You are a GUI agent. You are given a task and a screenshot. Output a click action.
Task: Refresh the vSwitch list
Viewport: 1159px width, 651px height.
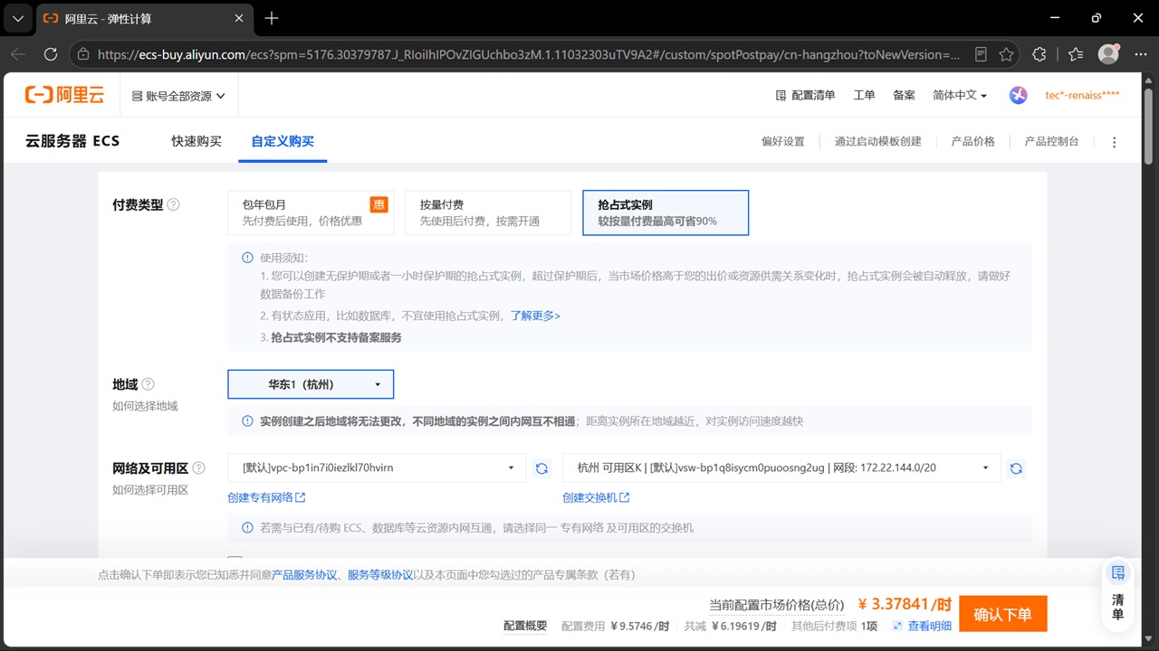click(x=1016, y=467)
